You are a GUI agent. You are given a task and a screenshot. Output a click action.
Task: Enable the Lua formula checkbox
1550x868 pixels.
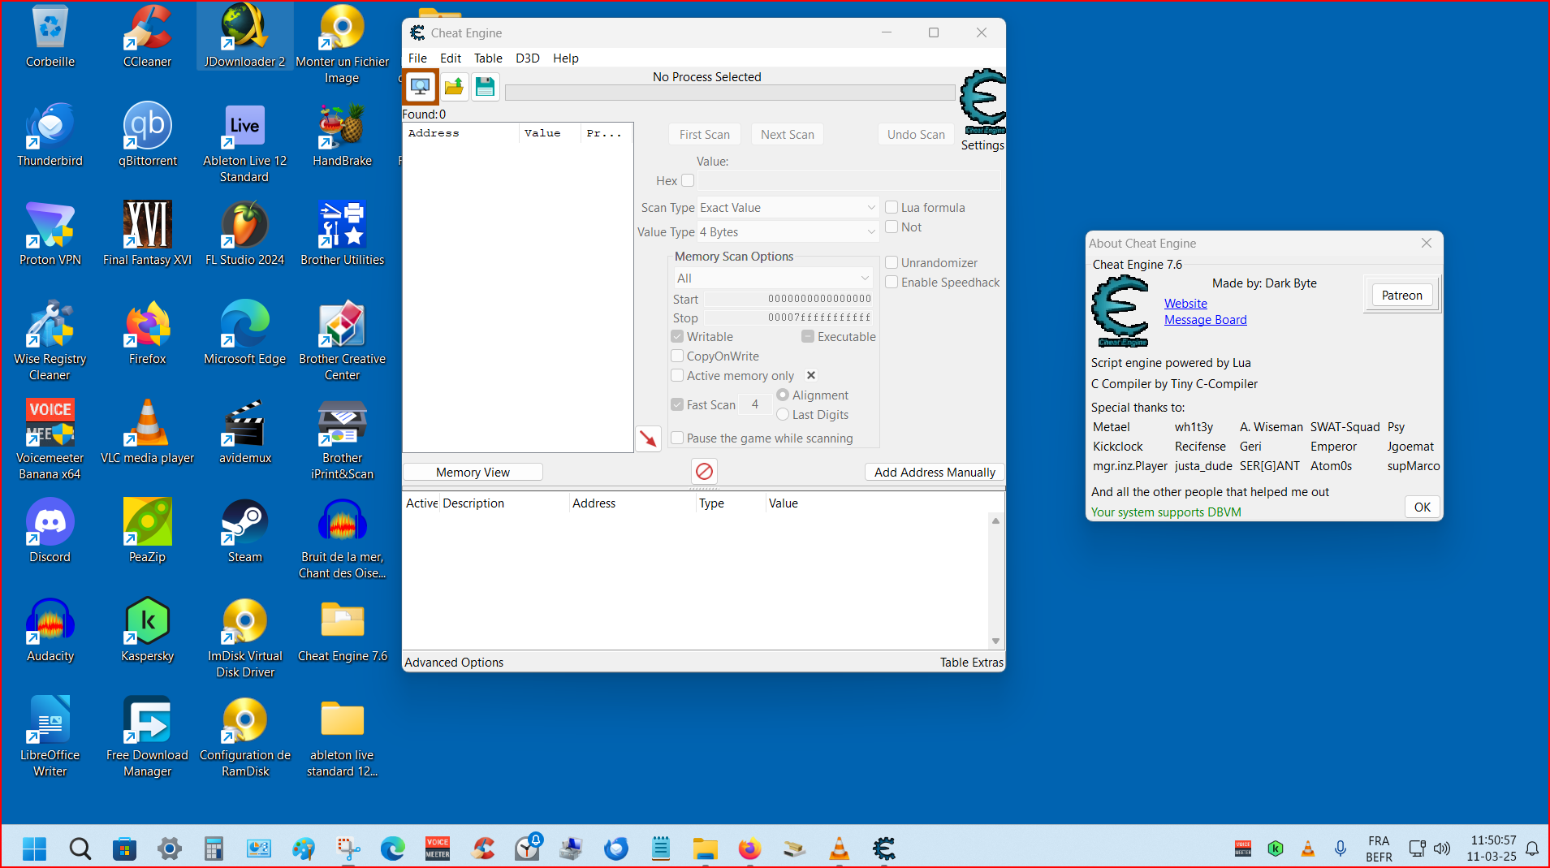892,207
